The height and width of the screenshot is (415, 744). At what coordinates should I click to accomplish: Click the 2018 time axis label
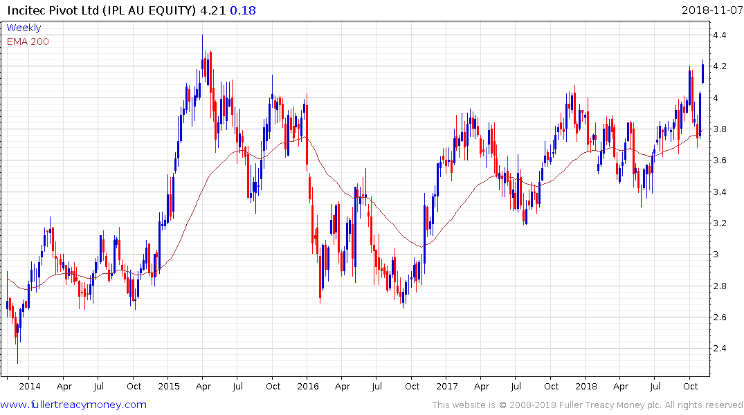(586, 386)
